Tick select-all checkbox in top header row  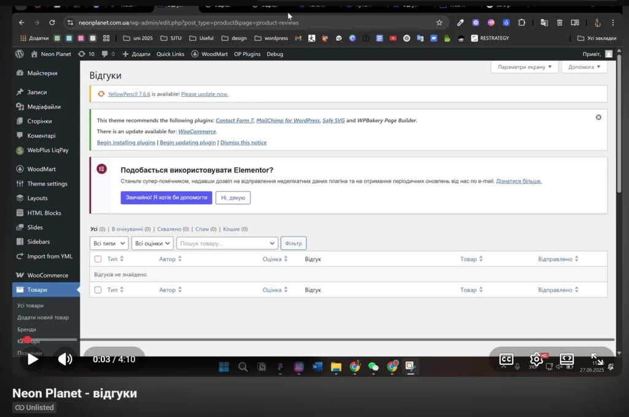(98, 259)
